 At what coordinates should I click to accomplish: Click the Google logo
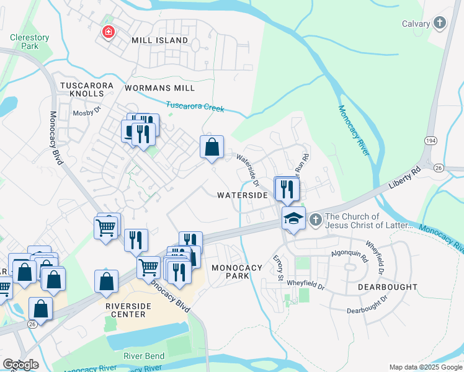tap(20, 365)
